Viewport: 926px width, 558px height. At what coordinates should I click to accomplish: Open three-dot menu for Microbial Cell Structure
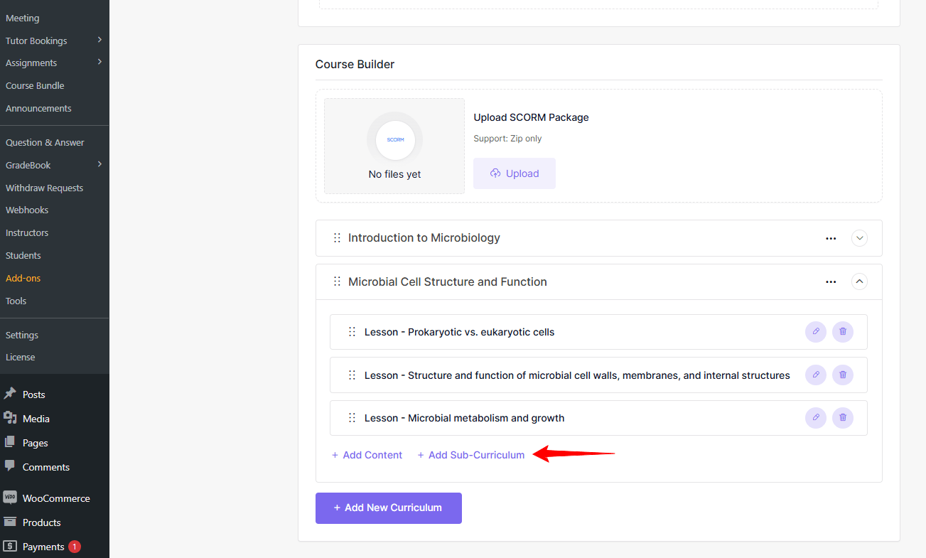(x=831, y=282)
